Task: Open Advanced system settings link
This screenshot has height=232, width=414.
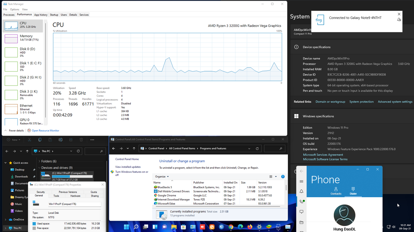Action: (395, 102)
